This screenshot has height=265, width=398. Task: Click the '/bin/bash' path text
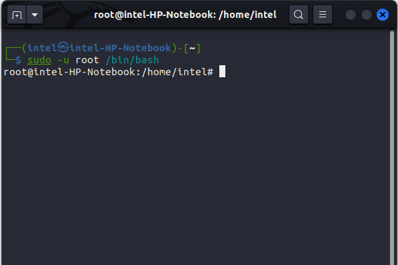[x=132, y=60]
